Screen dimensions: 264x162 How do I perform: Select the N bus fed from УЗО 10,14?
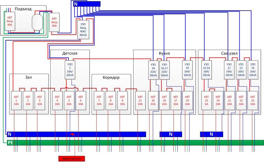click(x=211, y=134)
